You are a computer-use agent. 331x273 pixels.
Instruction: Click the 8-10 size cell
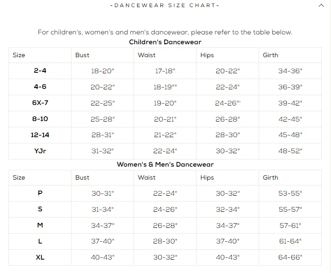click(40, 119)
